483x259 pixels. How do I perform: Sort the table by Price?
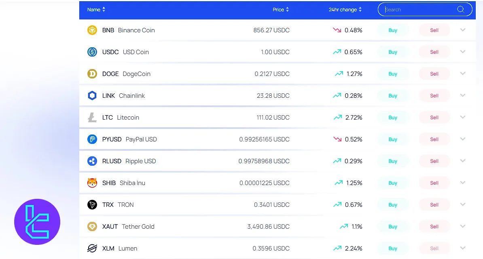click(281, 10)
